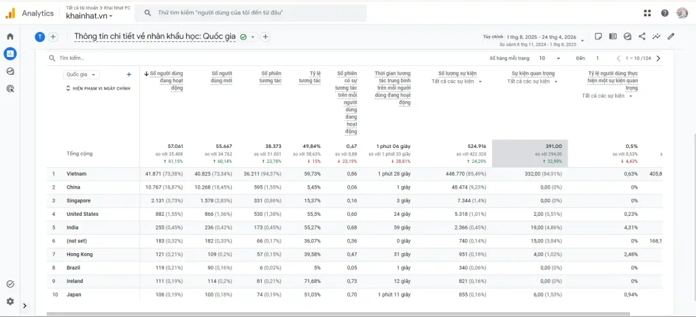Image resolution: width=696 pixels, height=317 pixels.
Task: Open the khainhat.vn property selector
Action: pyautogui.click(x=89, y=16)
